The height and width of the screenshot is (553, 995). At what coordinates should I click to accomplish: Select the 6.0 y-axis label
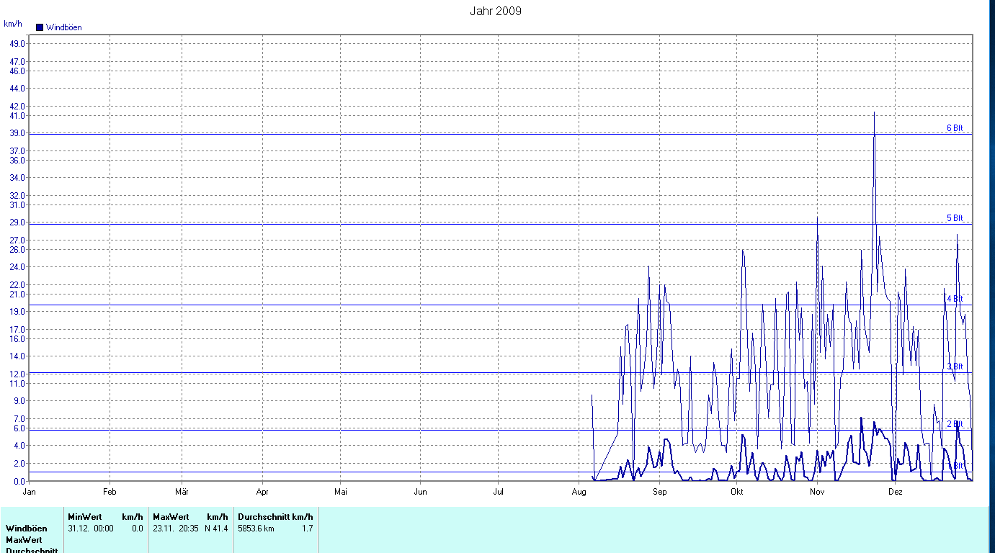20,428
